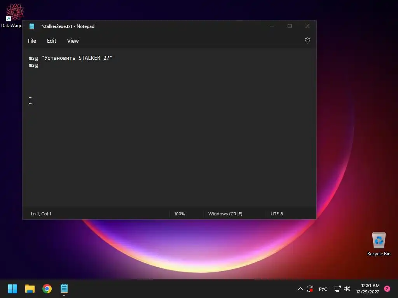The width and height of the screenshot is (398, 298).
Task: Click the second line containing only 'msg'
Action: 33,65
